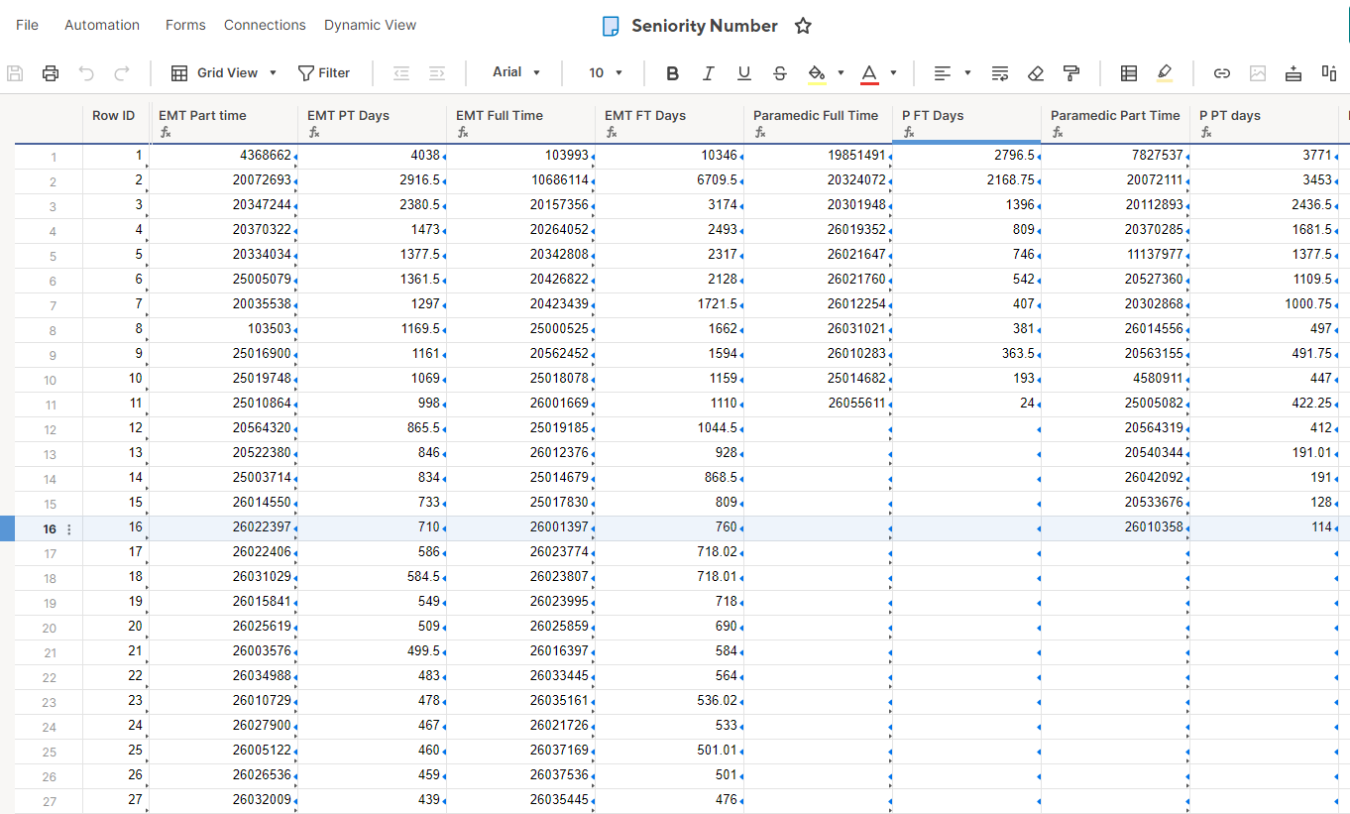Viewport: 1350px width, 814px height.
Task: Click cell containing 4368662
Action: pyautogui.click(x=224, y=156)
